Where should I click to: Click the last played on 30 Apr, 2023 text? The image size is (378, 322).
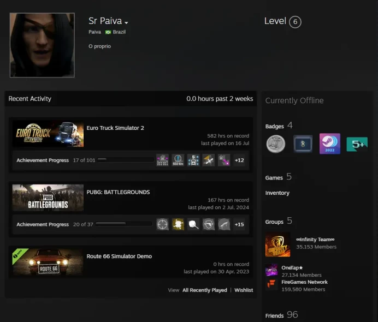(216, 272)
